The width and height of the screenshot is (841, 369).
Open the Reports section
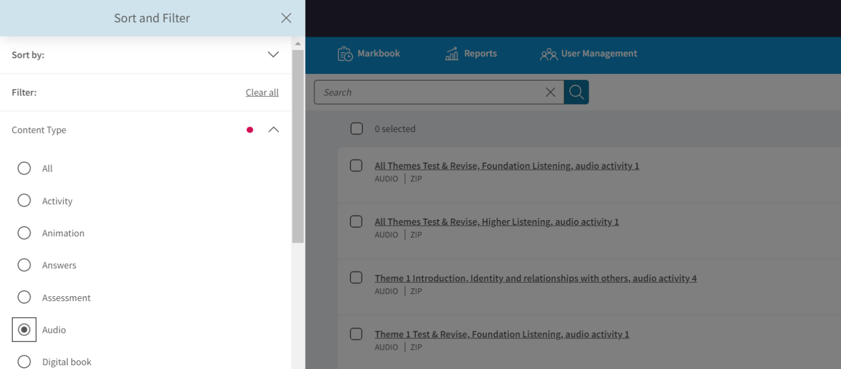[x=470, y=53]
